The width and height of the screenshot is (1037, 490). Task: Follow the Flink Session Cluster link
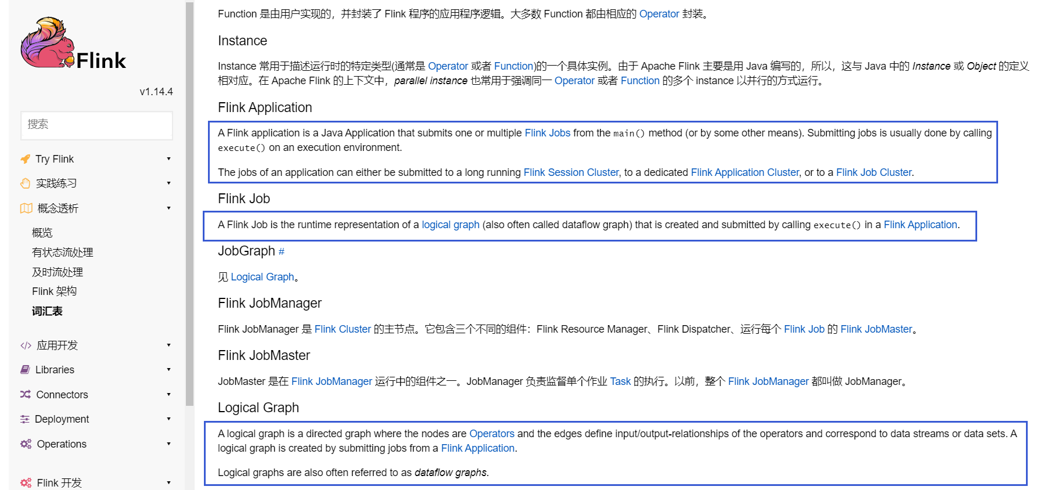coord(571,172)
